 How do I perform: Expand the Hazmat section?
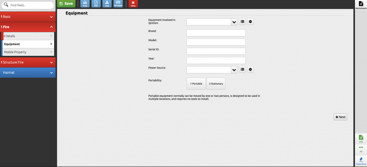tap(28, 73)
